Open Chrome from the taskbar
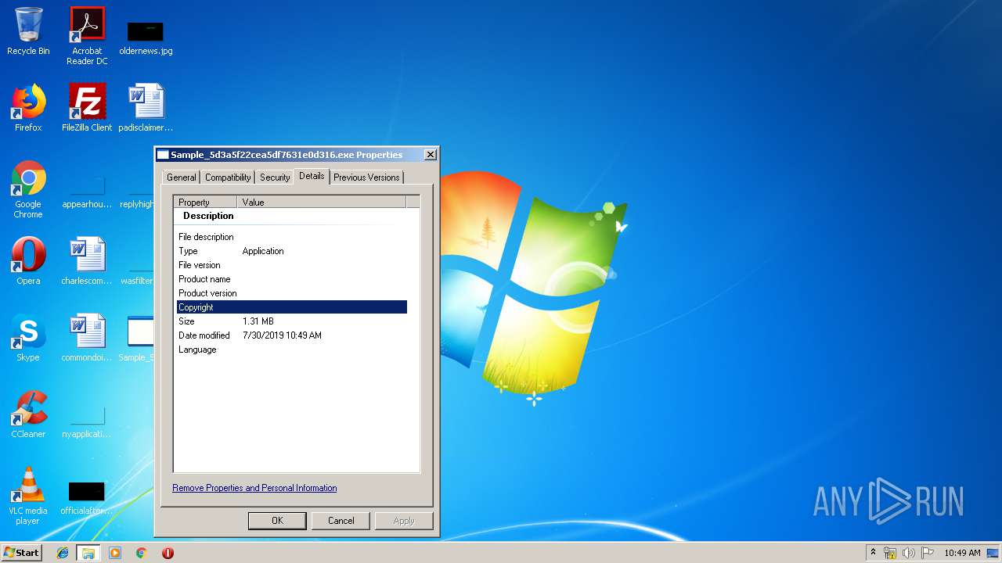The image size is (1002, 563). 142,553
